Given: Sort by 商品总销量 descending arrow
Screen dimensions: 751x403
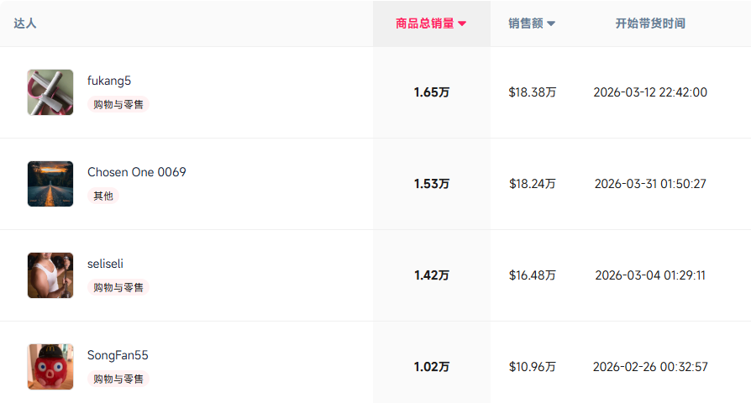Looking at the screenshot, I should click(462, 24).
